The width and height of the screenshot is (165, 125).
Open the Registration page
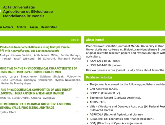point(49,27)
